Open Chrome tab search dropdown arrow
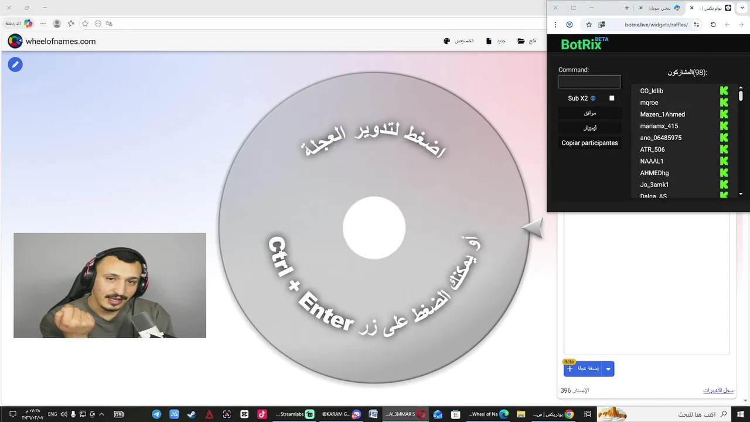The image size is (750, 422). 743,8
